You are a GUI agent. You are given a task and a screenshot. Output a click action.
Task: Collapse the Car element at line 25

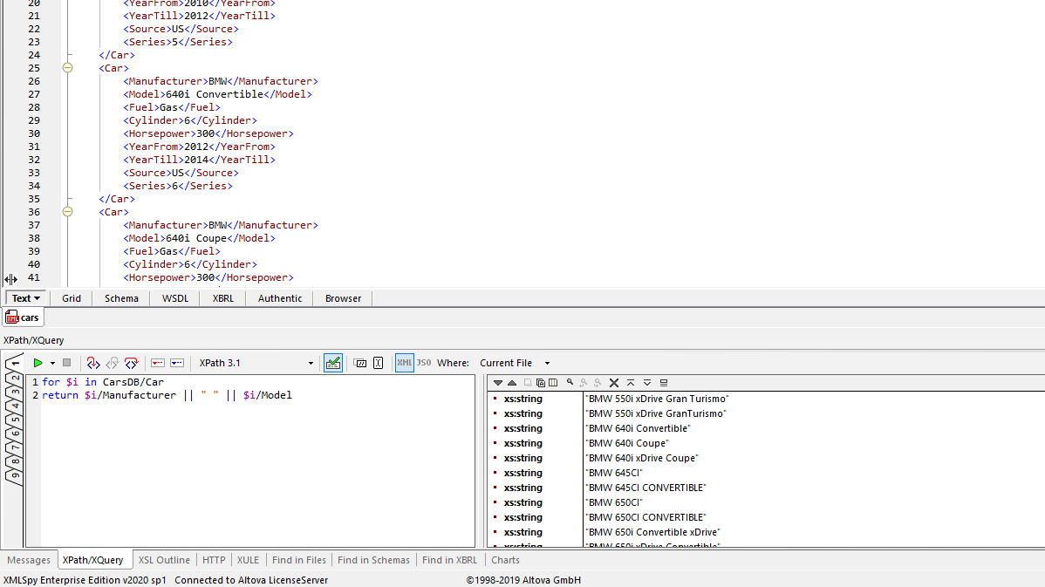point(68,67)
